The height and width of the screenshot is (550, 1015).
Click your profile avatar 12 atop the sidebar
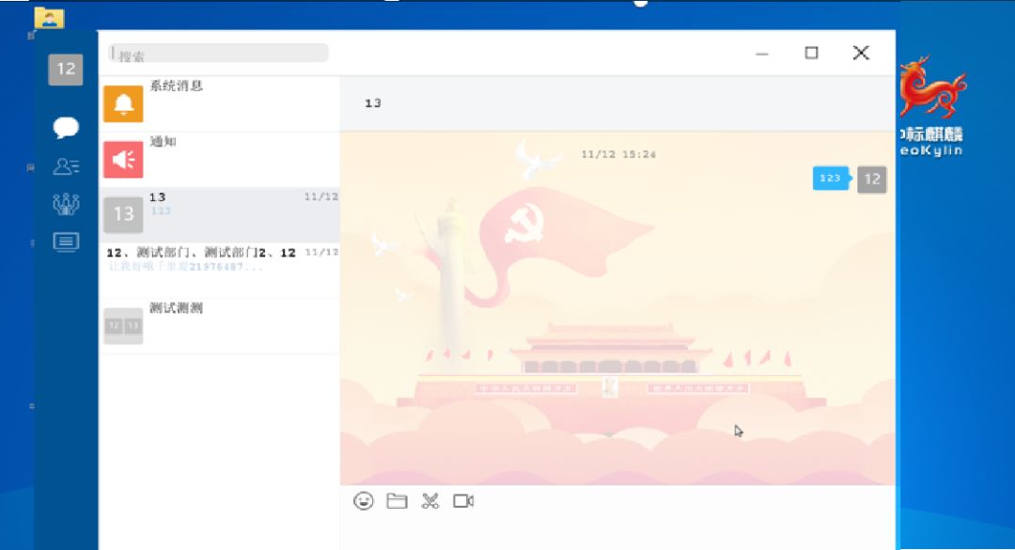pos(64,70)
